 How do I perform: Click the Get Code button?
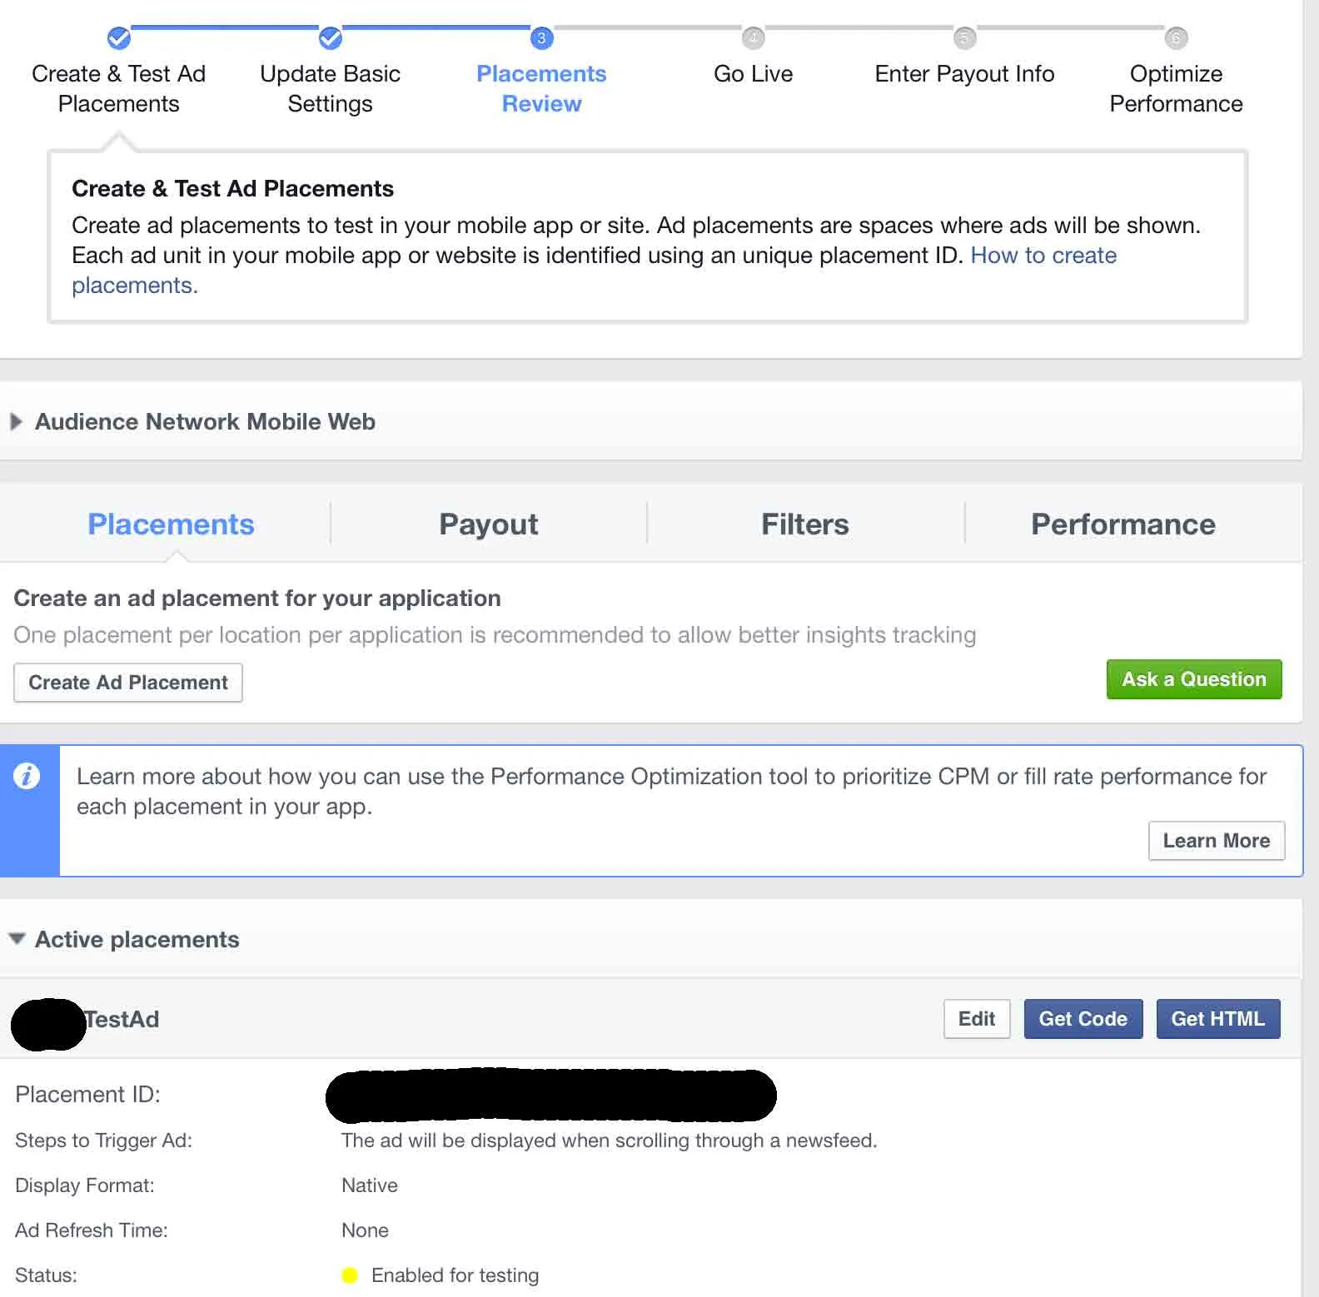[x=1083, y=1019]
